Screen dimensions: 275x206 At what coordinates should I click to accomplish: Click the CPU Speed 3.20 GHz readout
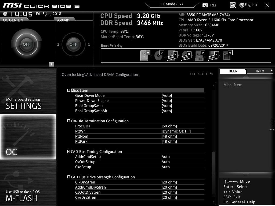[x=130, y=16]
